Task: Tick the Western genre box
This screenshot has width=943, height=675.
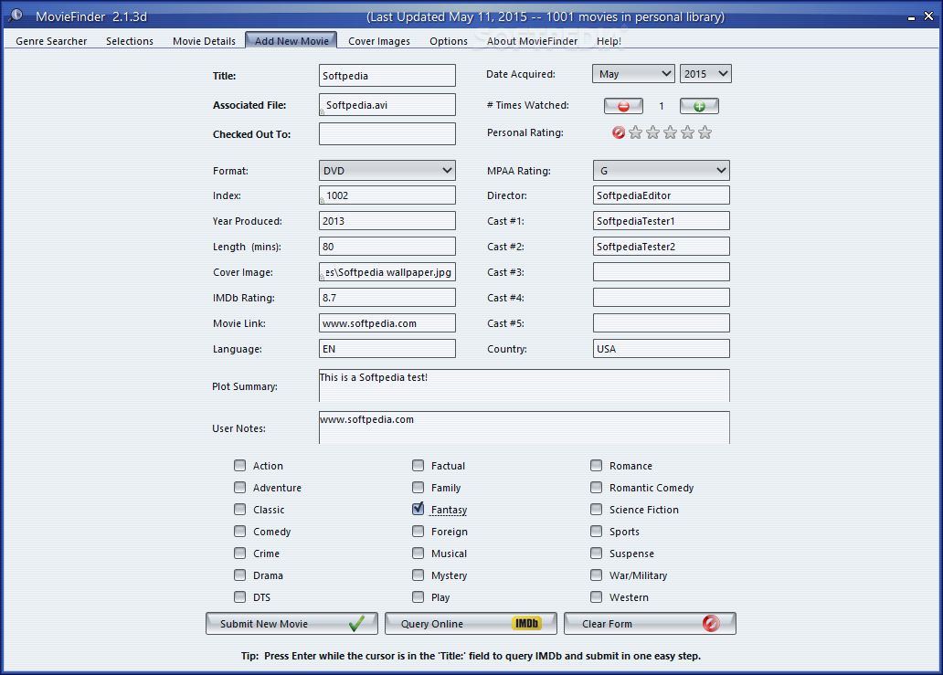Action: [596, 596]
